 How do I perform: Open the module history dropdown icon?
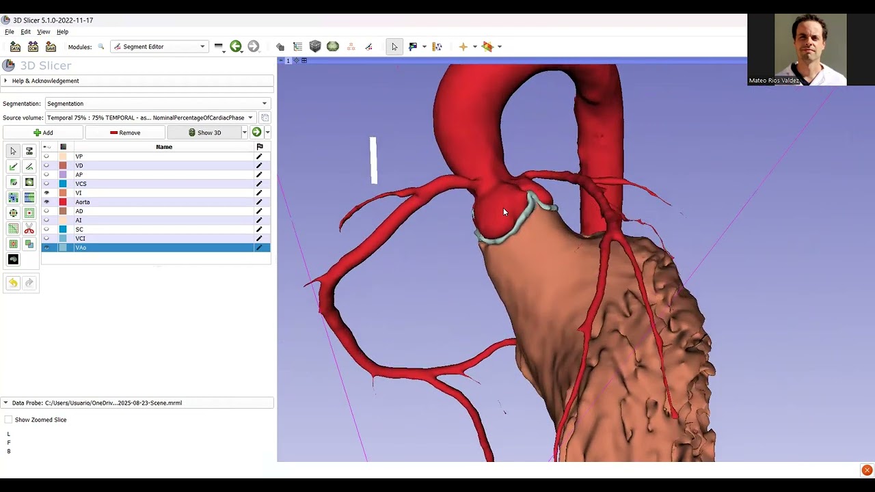pos(219,46)
